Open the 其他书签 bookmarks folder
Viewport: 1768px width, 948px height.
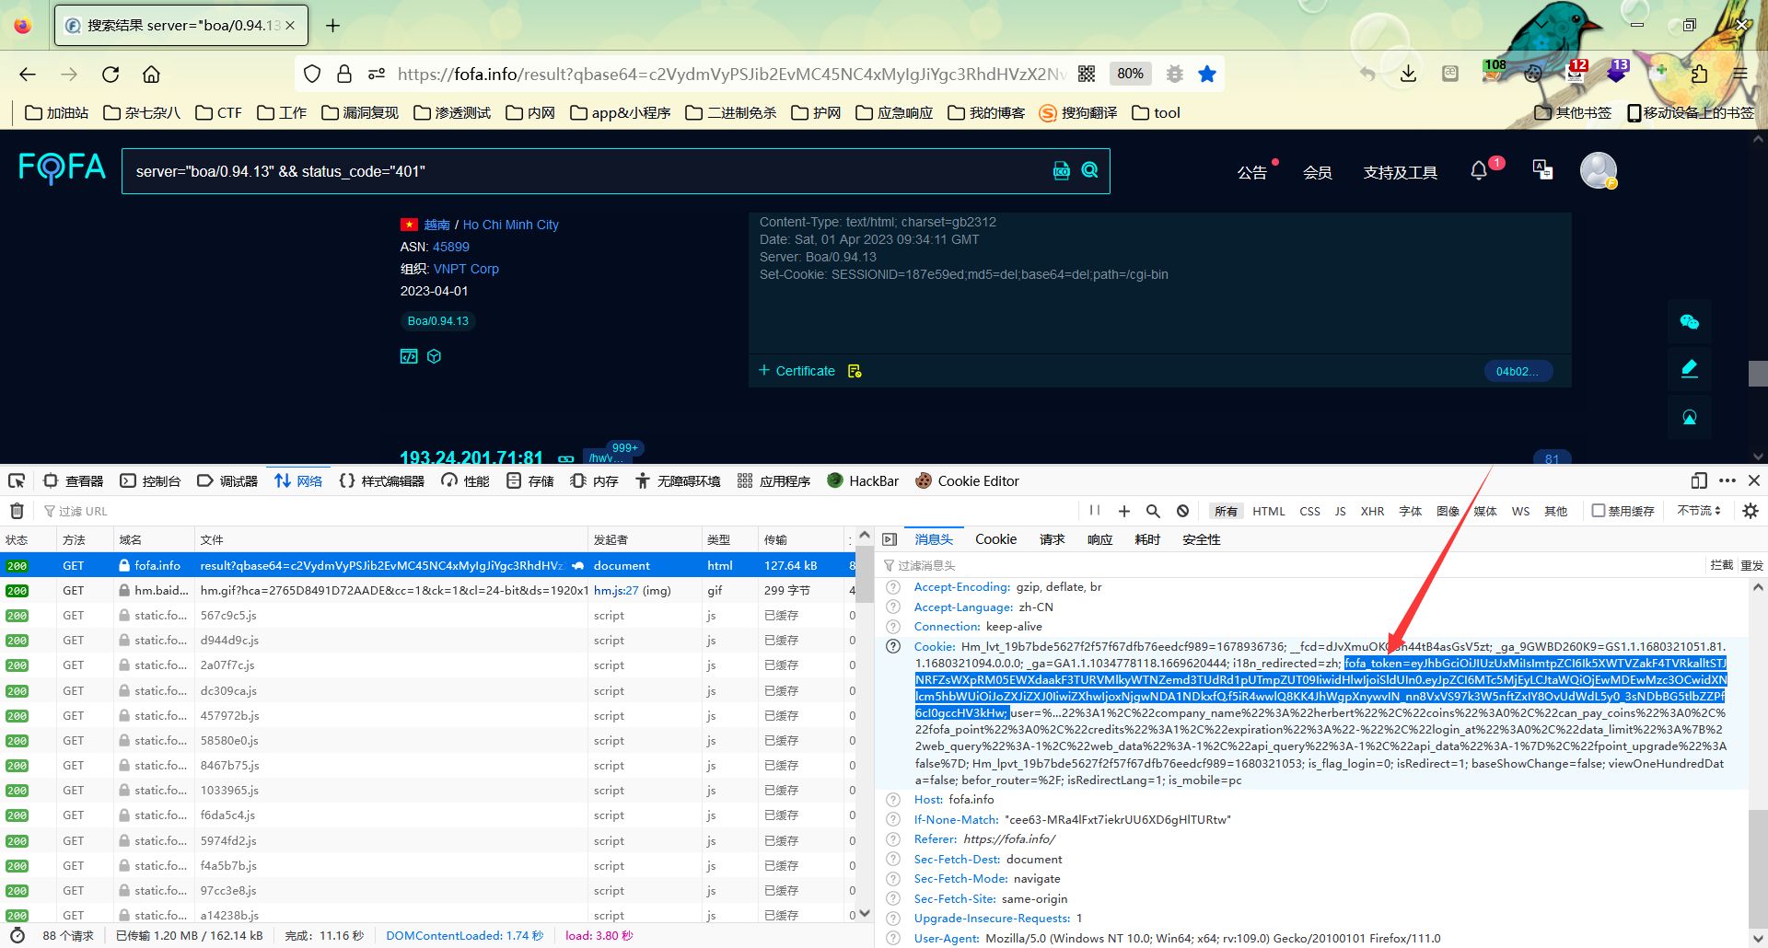click(1573, 112)
